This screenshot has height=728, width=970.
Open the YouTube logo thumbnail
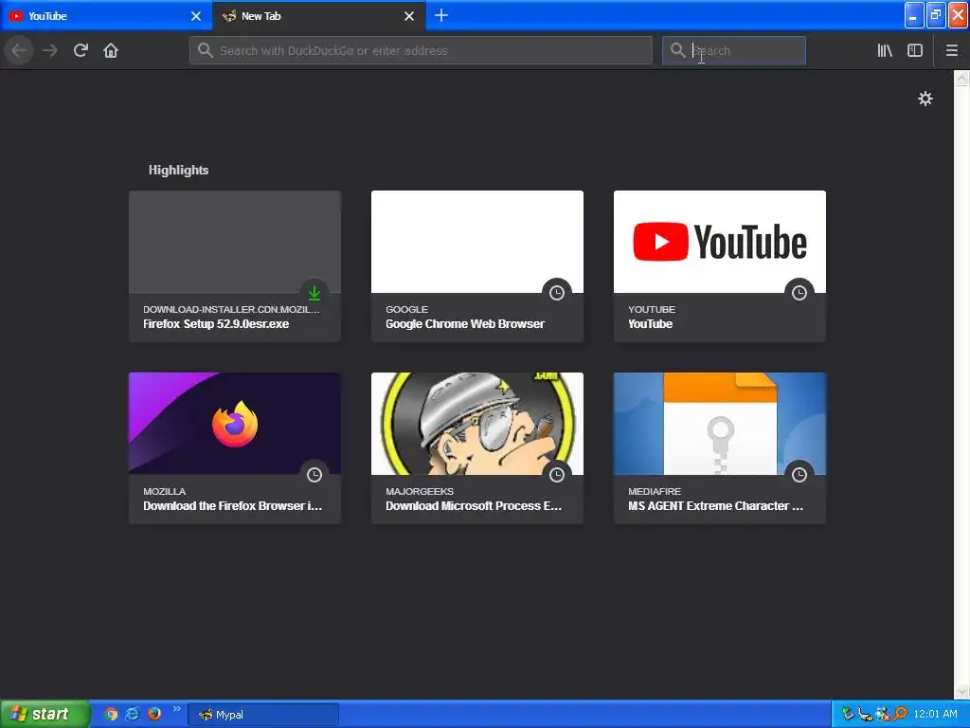click(x=720, y=242)
